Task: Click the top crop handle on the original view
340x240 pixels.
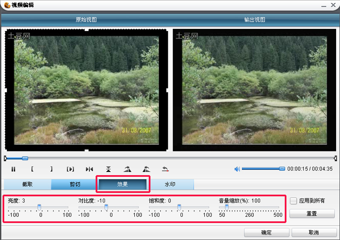Action: click(87, 30)
